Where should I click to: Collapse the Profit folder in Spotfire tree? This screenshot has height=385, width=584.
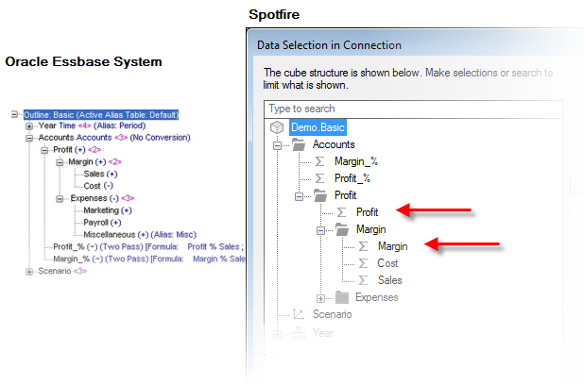[299, 196]
